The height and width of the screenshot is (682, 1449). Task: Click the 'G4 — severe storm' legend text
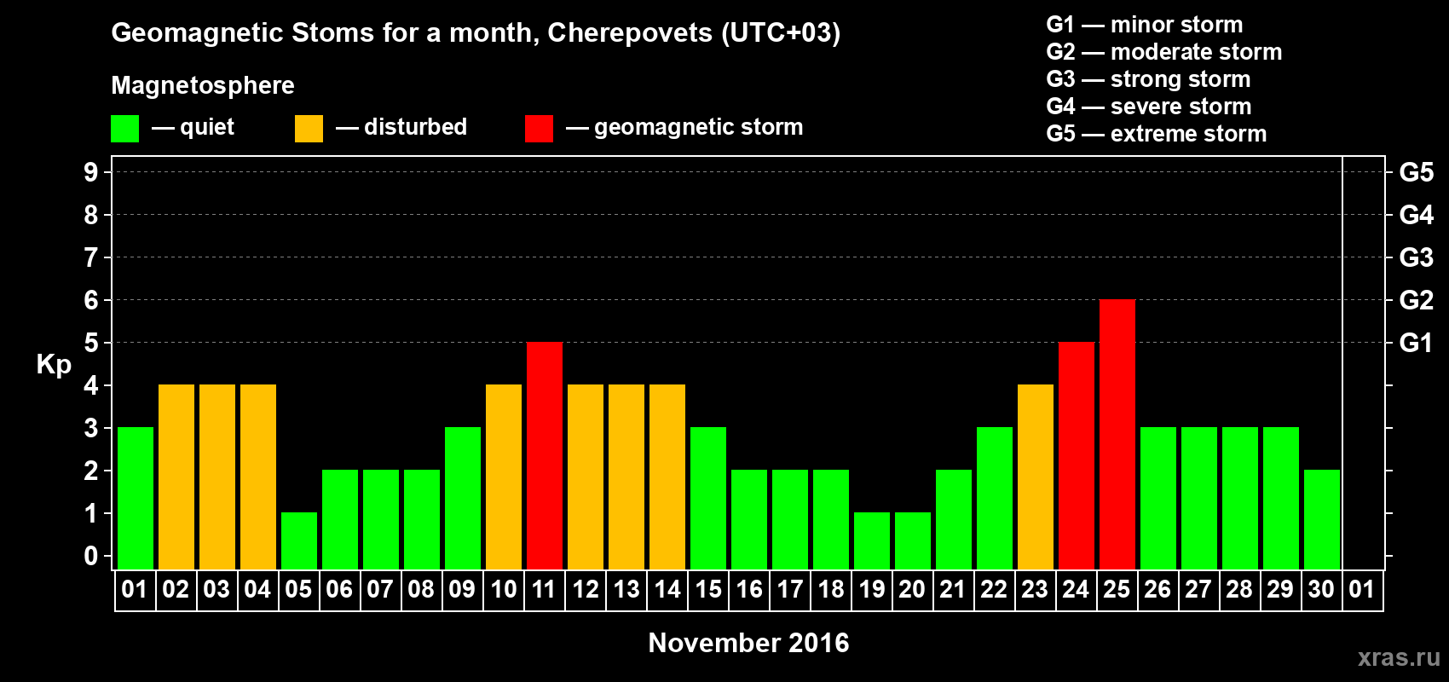[x=1149, y=107]
